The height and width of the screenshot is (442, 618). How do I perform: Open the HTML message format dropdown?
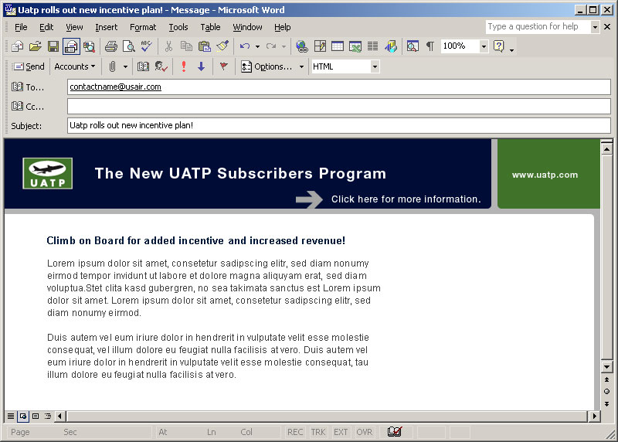pos(375,66)
